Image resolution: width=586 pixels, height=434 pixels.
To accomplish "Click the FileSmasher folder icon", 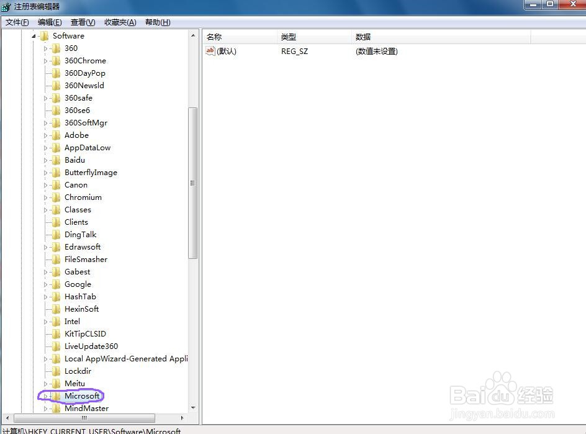I will (x=56, y=260).
